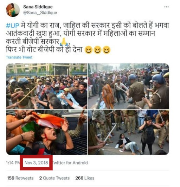Open the bottom-right street photo
Screen dimensions: 180x187
click(x=128, y=132)
